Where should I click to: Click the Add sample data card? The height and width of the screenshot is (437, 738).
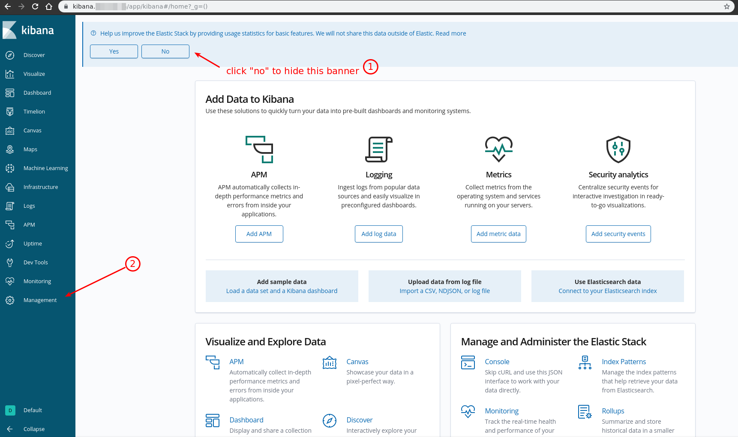pyautogui.click(x=282, y=286)
